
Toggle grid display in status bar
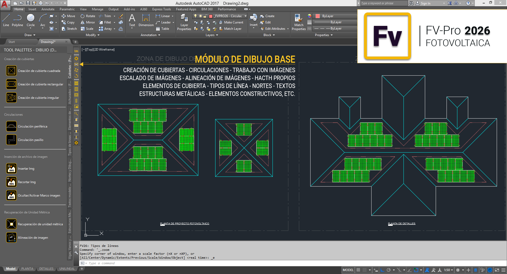(x=358, y=270)
